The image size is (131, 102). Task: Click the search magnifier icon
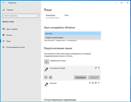[37, 16]
